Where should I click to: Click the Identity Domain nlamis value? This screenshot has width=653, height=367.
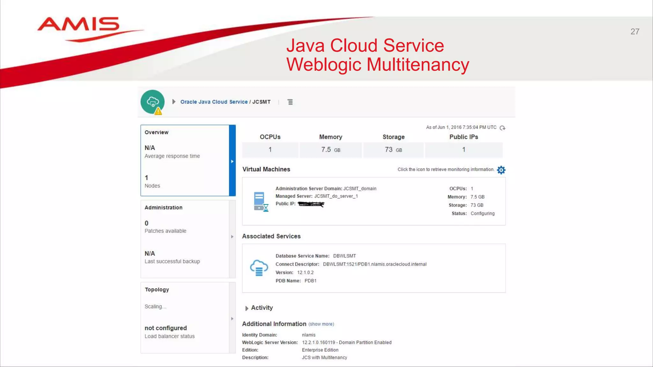(x=309, y=335)
